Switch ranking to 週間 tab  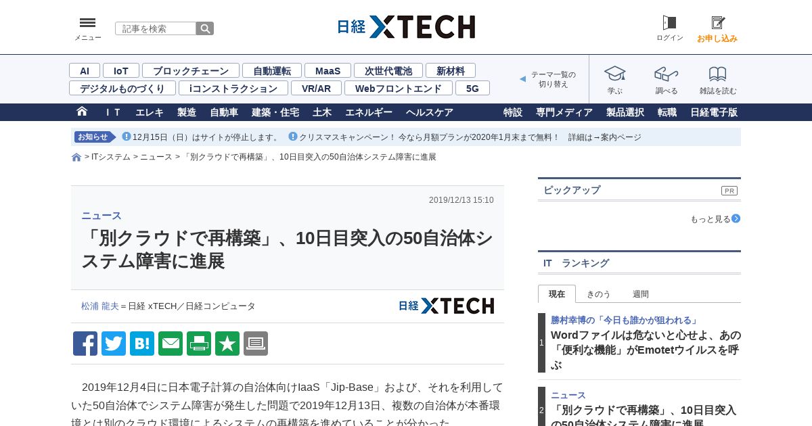(x=641, y=293)
